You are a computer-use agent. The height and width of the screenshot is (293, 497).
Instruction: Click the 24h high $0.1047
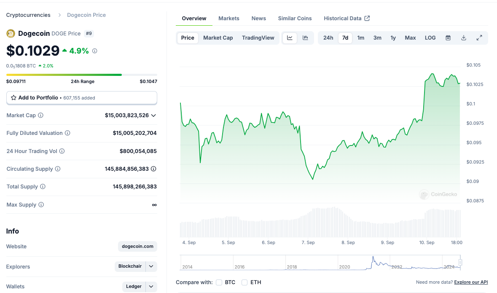pyautogui.click(x=148, y=81)
